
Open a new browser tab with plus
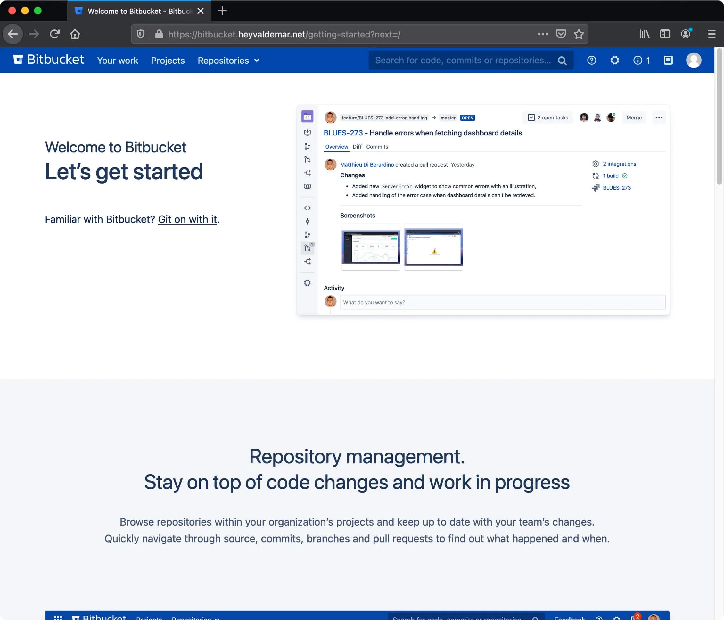pyautogui.click(x=222, y=11)
